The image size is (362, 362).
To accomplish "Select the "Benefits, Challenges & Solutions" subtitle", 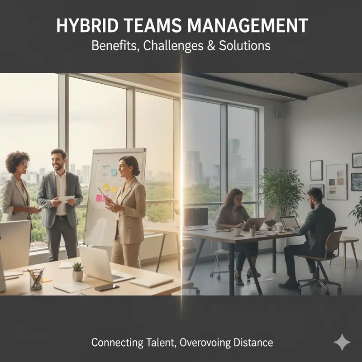I will pos(181,46).
